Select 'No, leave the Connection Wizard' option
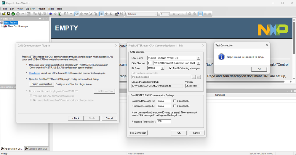Screen dimensions: 296x155 [x=31, y=100]
